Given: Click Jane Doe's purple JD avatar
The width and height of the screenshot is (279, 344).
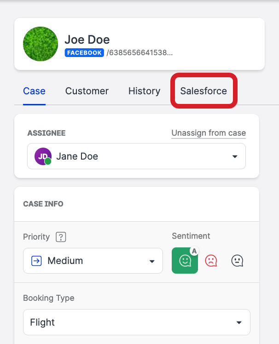Looking at the screenshot, I should coord(42,156).
